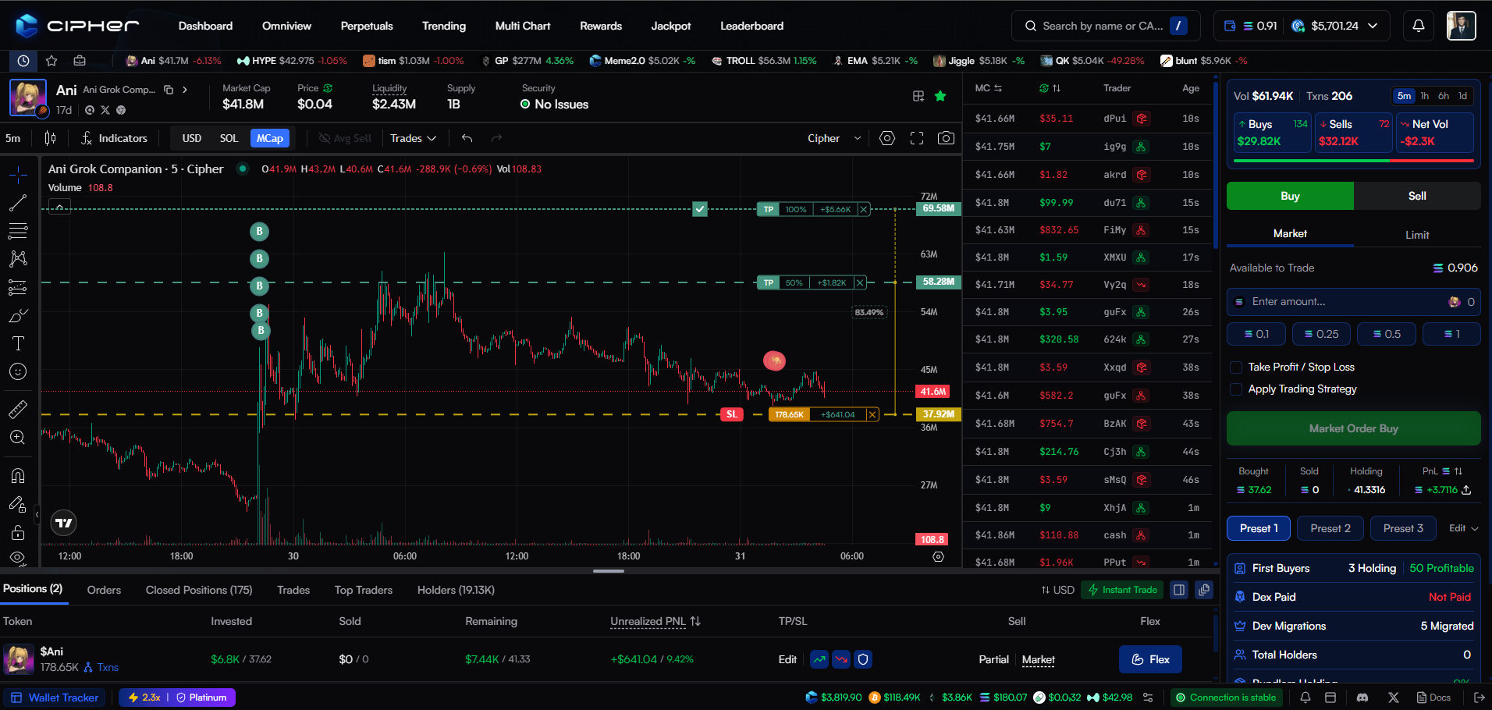Take a chart screenshot with camera icon
Screen dimensions: 1492x710
pyautogui.click(x=946, y=138)
